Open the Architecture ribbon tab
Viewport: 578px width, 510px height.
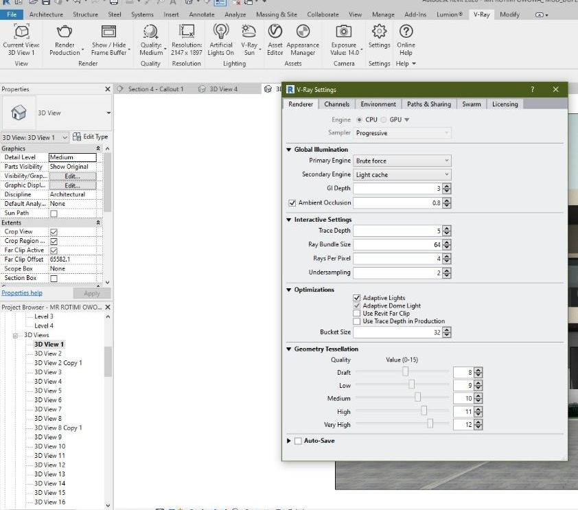click(x=46, y=14)
